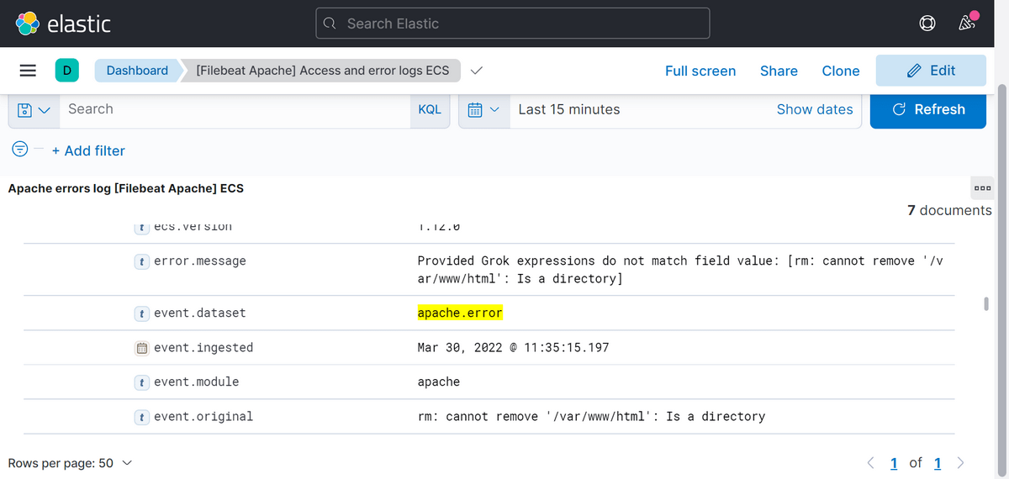The height and width of the screenshot is (479, 1009).
Task: Click text-type icon beside error.message
Action: click(x=143, y=261)
